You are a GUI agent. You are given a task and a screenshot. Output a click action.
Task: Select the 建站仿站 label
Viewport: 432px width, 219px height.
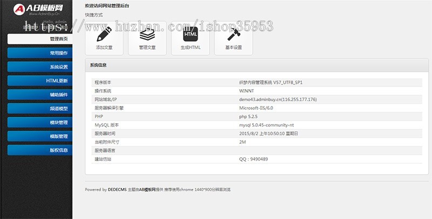coord(103,160)
